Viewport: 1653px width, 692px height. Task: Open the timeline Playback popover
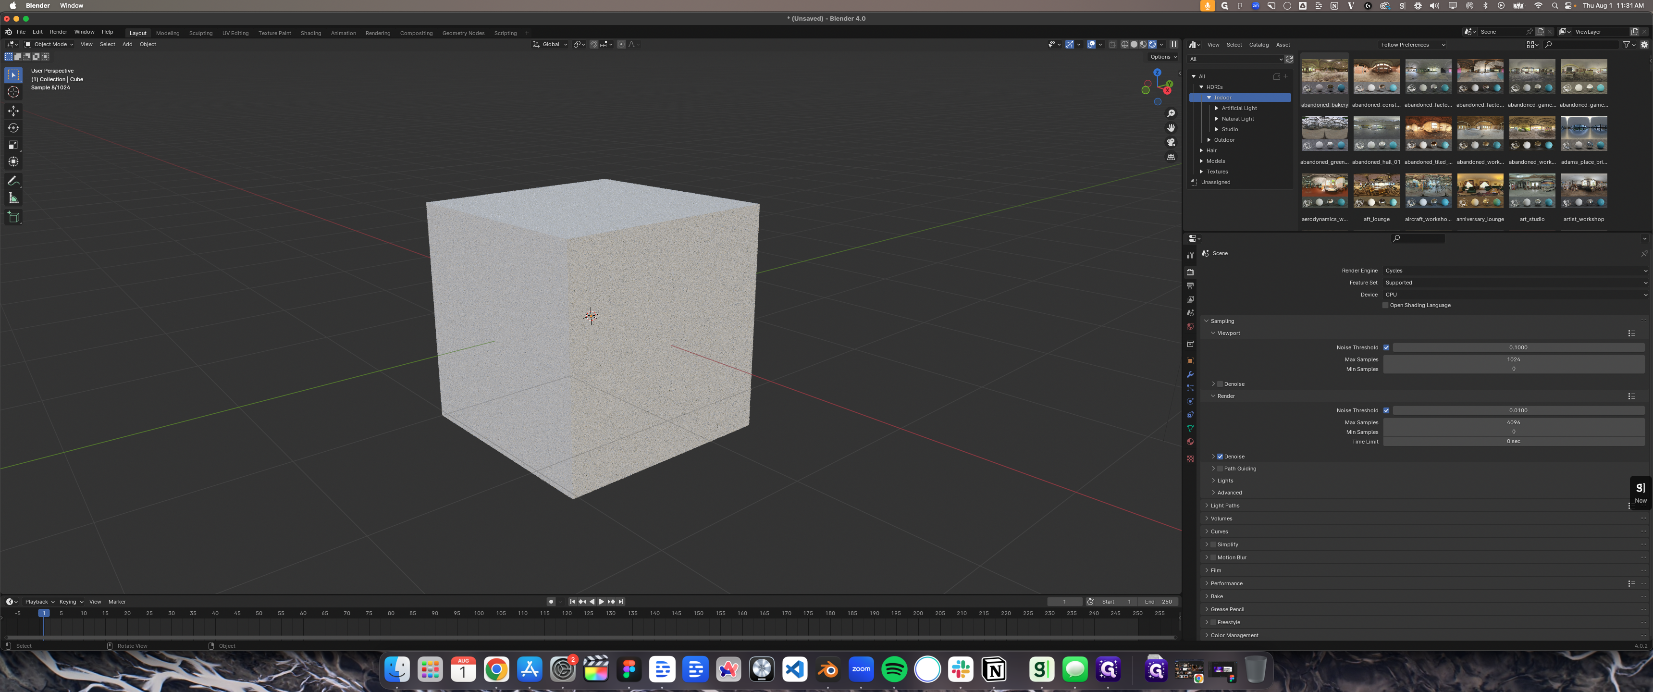click(x=40, y=602)
